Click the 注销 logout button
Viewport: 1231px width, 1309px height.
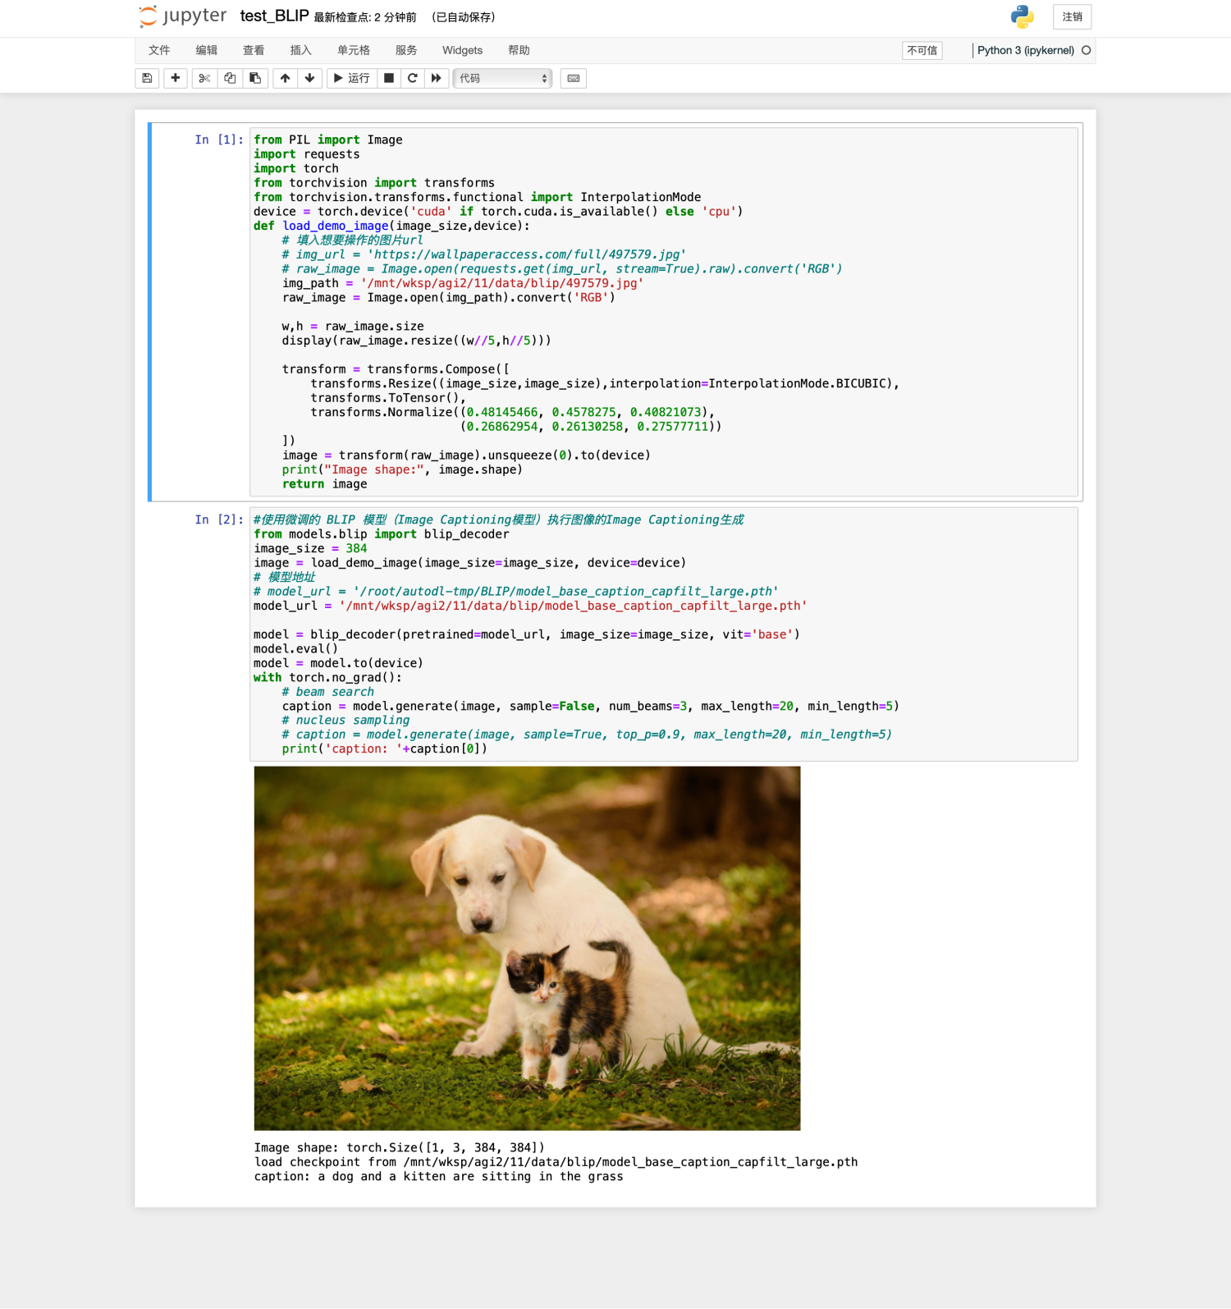click(x=1073, y=16)
